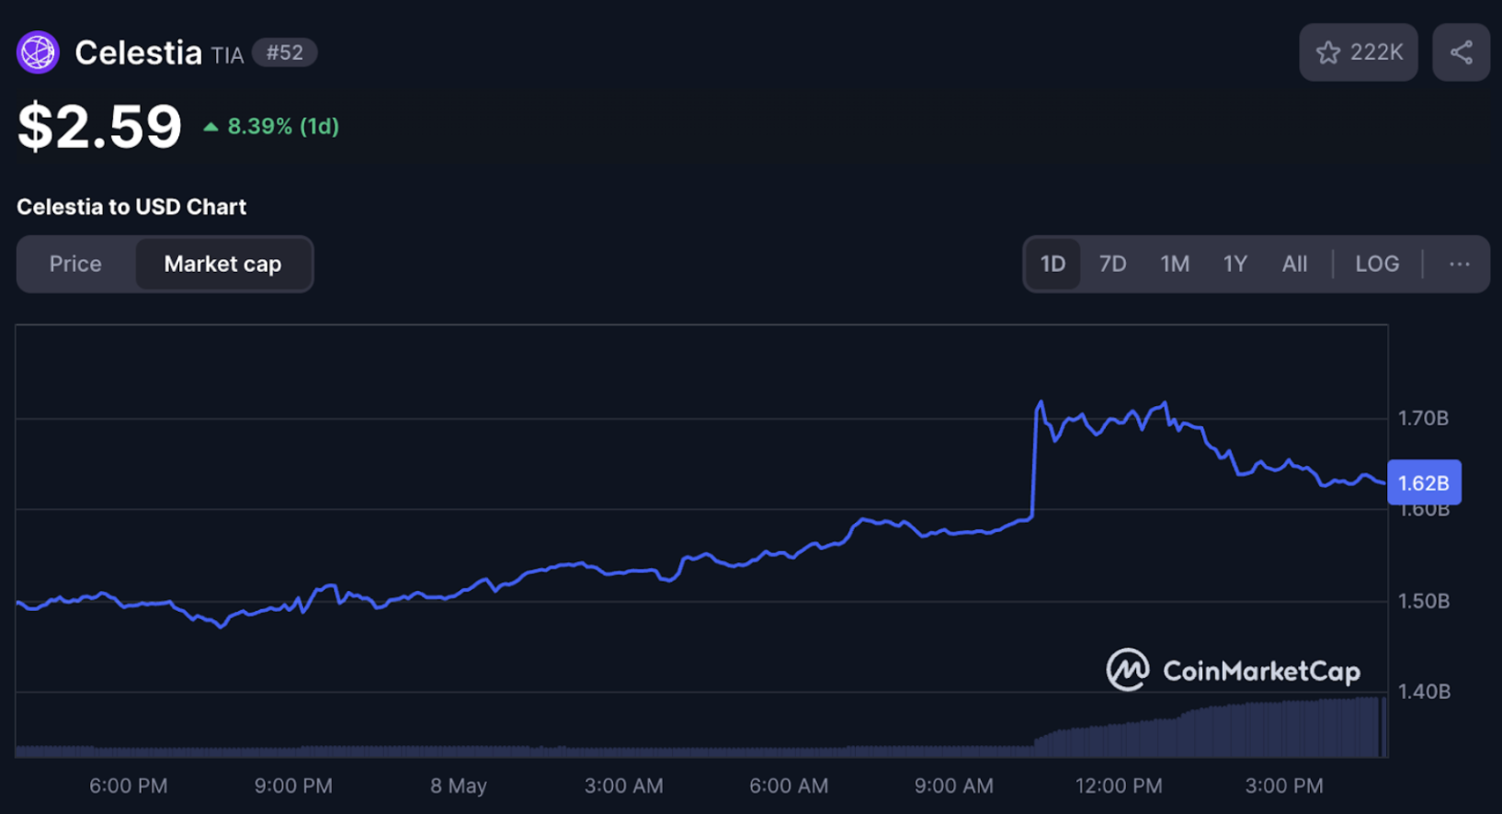This screenshot has width=1502, height=814.
Task: Choose the 1M time range
Action: [x=1175, y=265]
